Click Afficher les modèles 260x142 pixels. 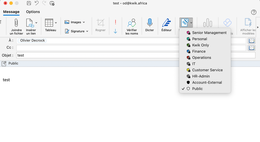click(x=248, y=26)
